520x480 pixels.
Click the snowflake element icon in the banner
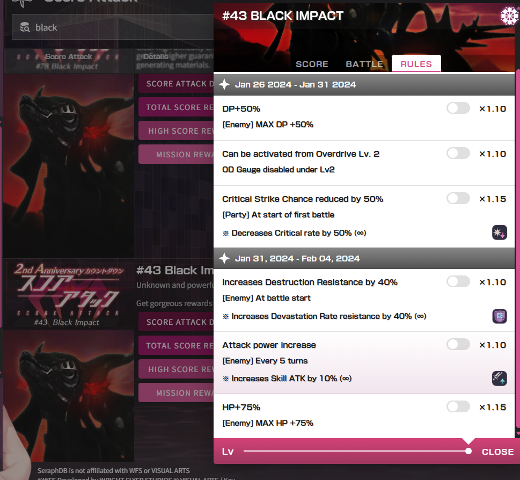coord(509,16)
